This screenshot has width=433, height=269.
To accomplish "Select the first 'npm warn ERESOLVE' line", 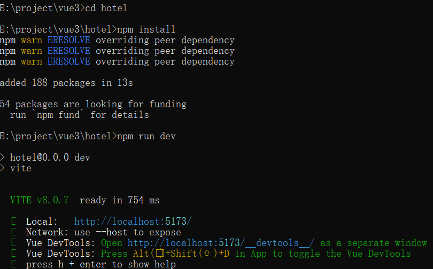I will tap(117, 40).
